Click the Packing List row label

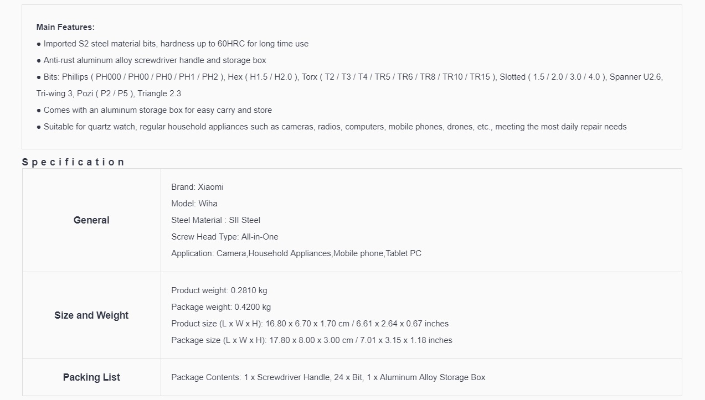click(91, 377)
